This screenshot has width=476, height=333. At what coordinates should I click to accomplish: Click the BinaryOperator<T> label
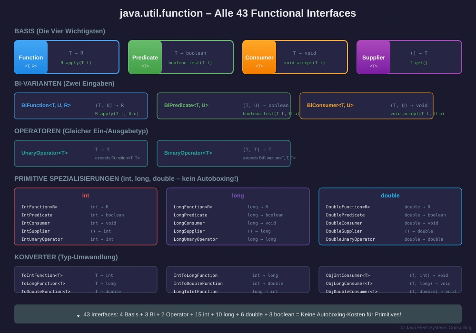click(x=188, y=153)
